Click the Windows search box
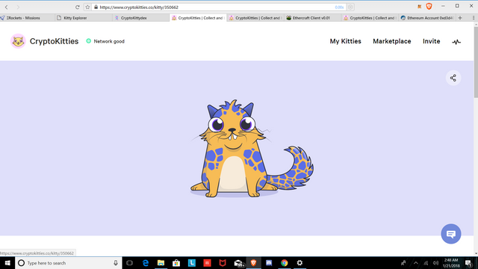Screen dimensions: 478x269 [x=68, y=263]
